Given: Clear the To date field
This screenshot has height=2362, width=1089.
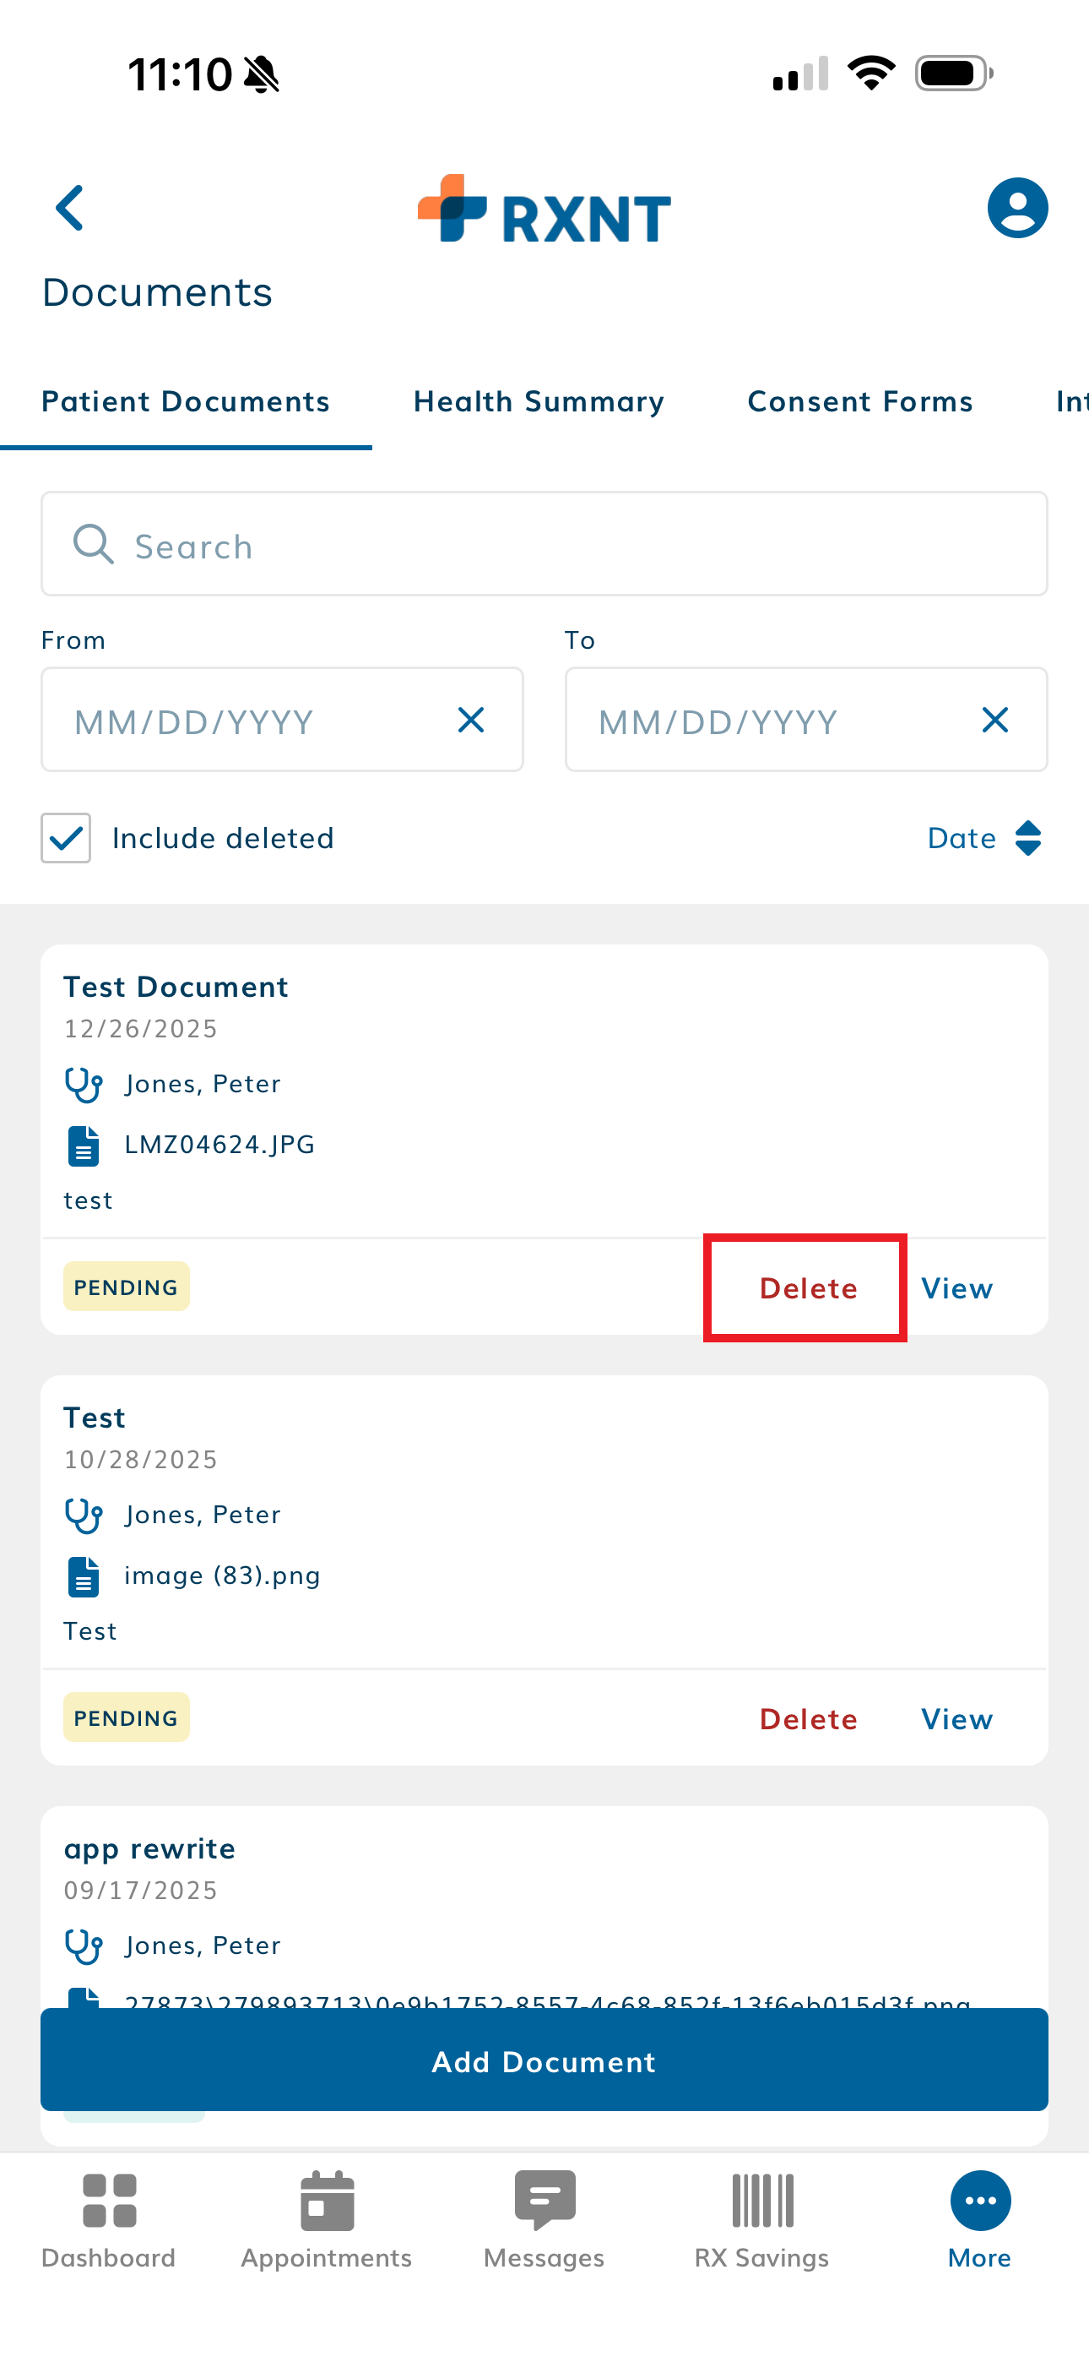Looking at the screenshot, I should pos(994,721).
